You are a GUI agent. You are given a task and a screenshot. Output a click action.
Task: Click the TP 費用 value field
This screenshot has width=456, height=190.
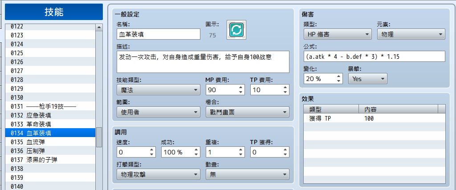(270, 90)
